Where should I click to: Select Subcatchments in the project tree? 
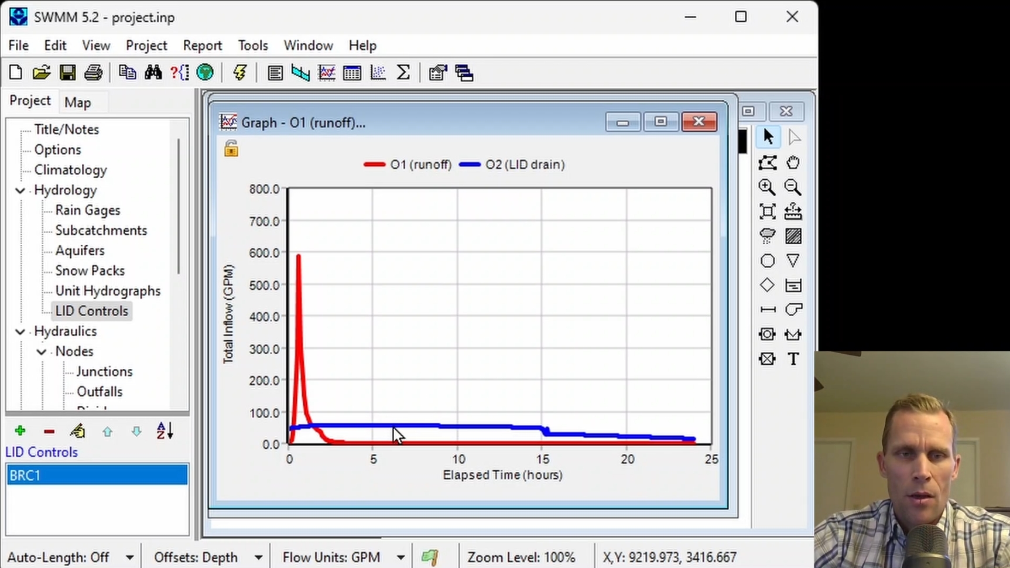[x=101, y=231]
